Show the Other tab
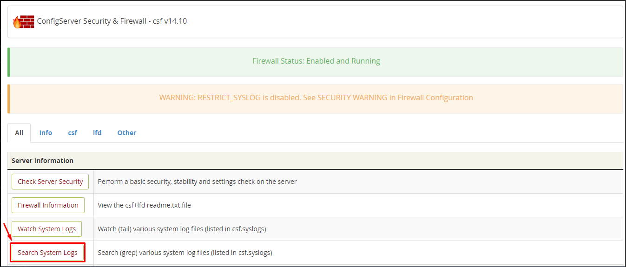 (127, 133)
